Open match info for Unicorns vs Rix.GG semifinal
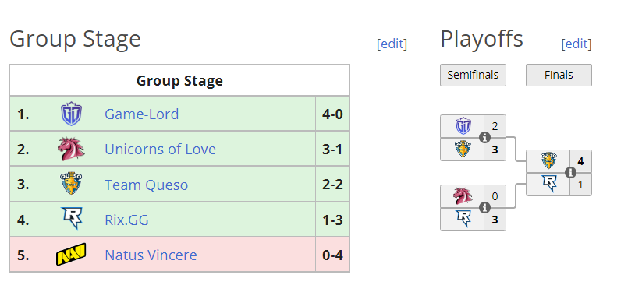Screen dimensions: 635x292 click(484, 208)
